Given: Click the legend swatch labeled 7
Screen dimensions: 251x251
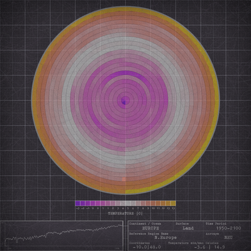Looking at the screenshot, I should pos(138,203).
